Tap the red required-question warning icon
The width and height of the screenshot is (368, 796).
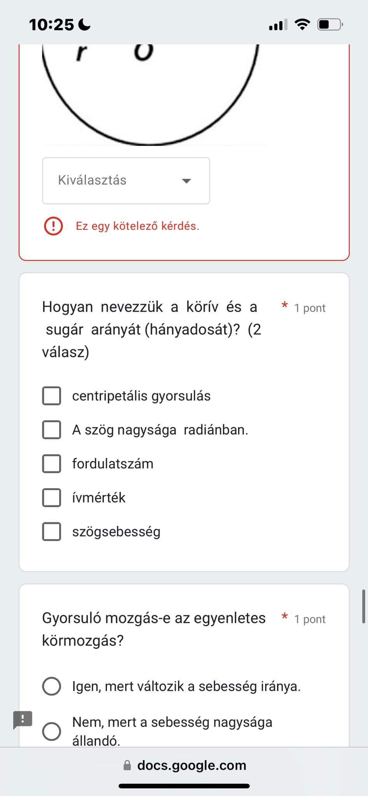coord(53,226)
